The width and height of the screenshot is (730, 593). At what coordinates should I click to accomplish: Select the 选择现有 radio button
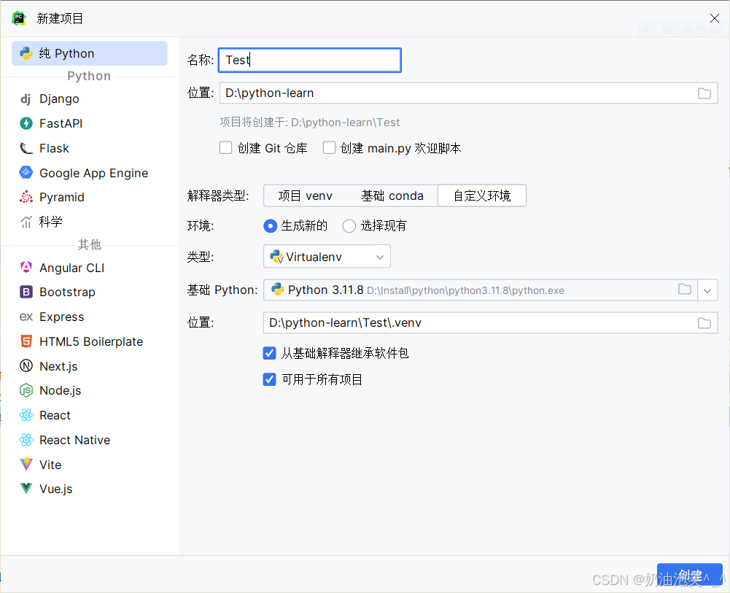(x=349, y=226)
